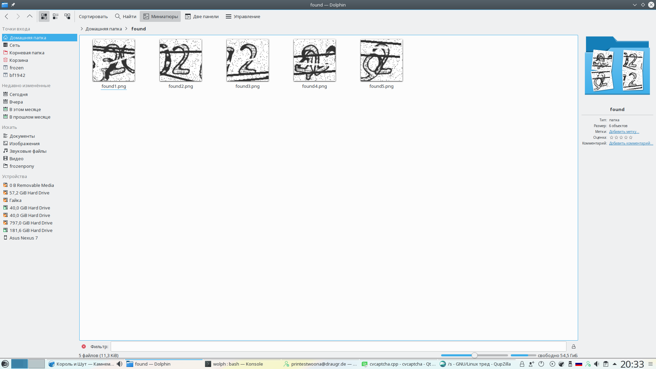Select found5.png thumbnail
The width and height of the screenshot is (656, 369).
382,60
